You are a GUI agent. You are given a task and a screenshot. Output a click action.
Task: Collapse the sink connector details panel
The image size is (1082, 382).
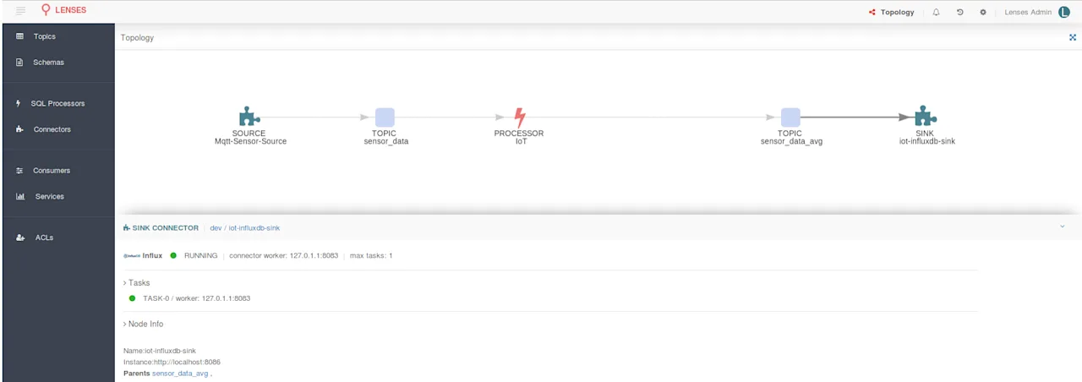(1063, 226)
